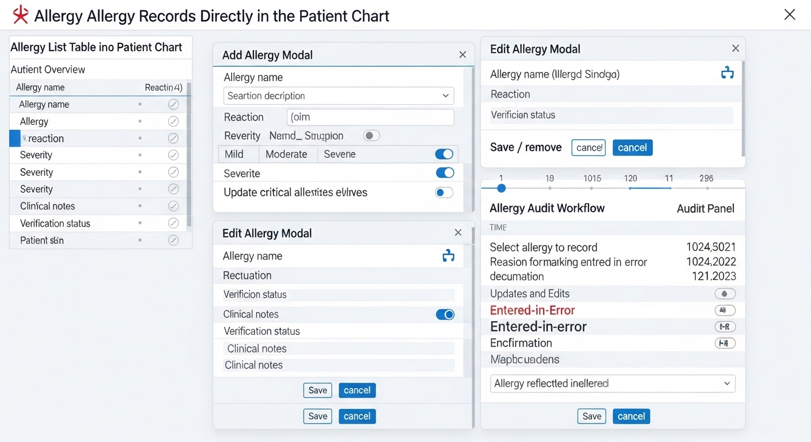This screenshot has height=442, width=811.
Task: Click the Reaction text input field
Action: click(370, 117)
